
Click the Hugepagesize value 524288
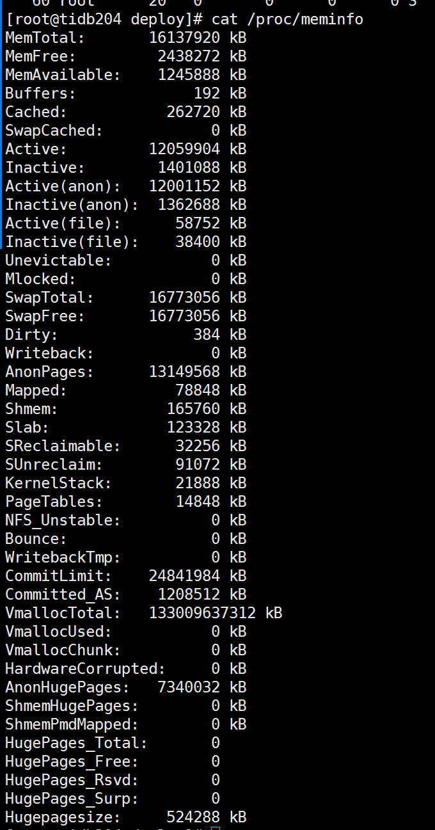193,817
